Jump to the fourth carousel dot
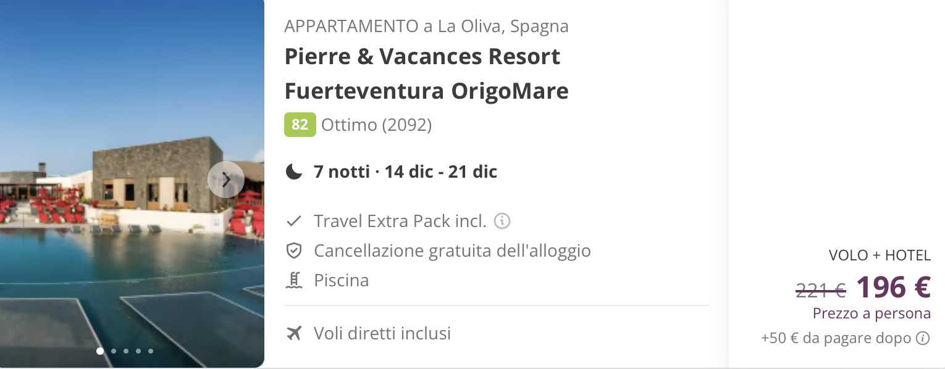Viewport: 945px width, 369px height. pos(138,351)
